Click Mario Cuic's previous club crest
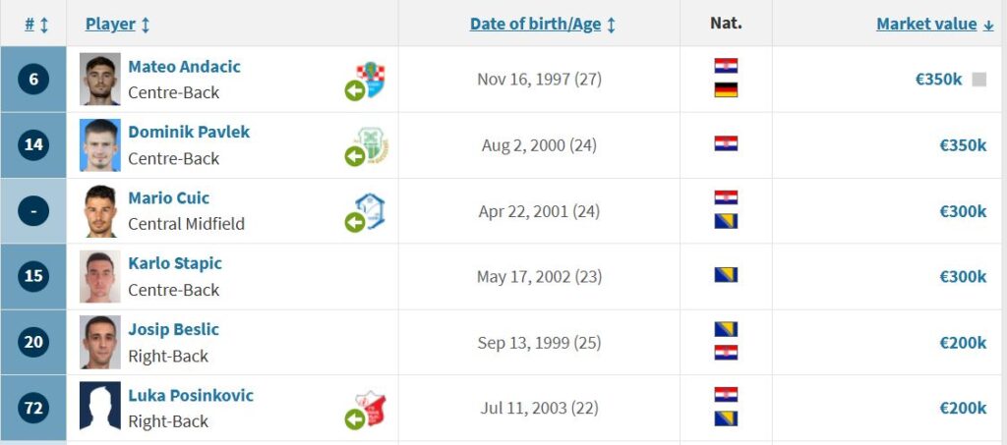The height and width of the screenshot is (445, 1007). (x=371, y=211)
